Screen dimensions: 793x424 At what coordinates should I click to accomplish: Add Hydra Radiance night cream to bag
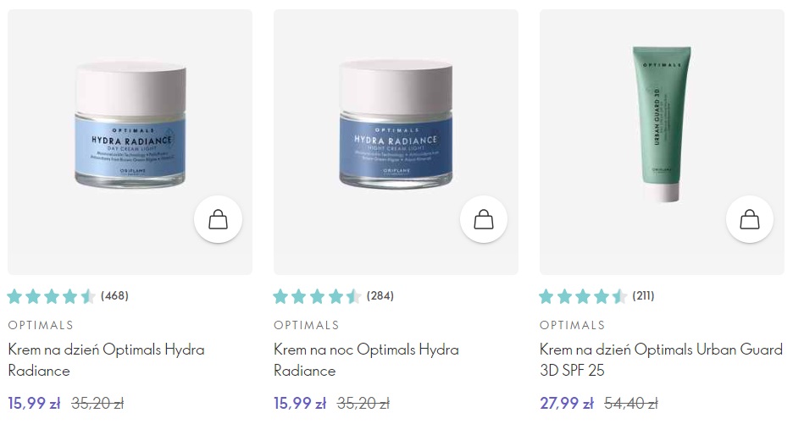pos(484,220)
